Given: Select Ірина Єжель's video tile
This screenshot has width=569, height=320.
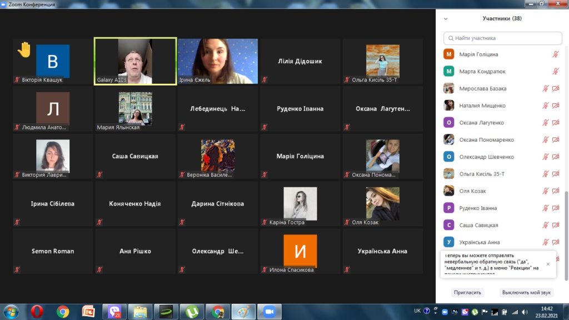Looking at the screenshot, I should click(218, 61).
